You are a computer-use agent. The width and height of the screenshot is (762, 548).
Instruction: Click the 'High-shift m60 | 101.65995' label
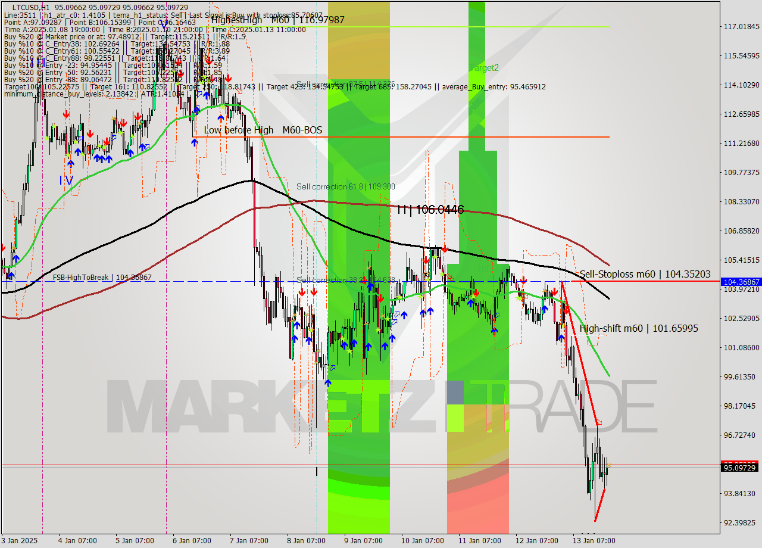coord(639,328)
